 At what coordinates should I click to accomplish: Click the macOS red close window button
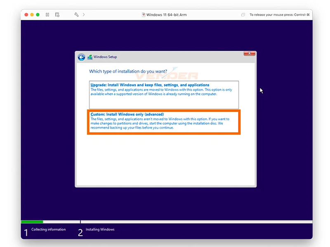point(26,15)
